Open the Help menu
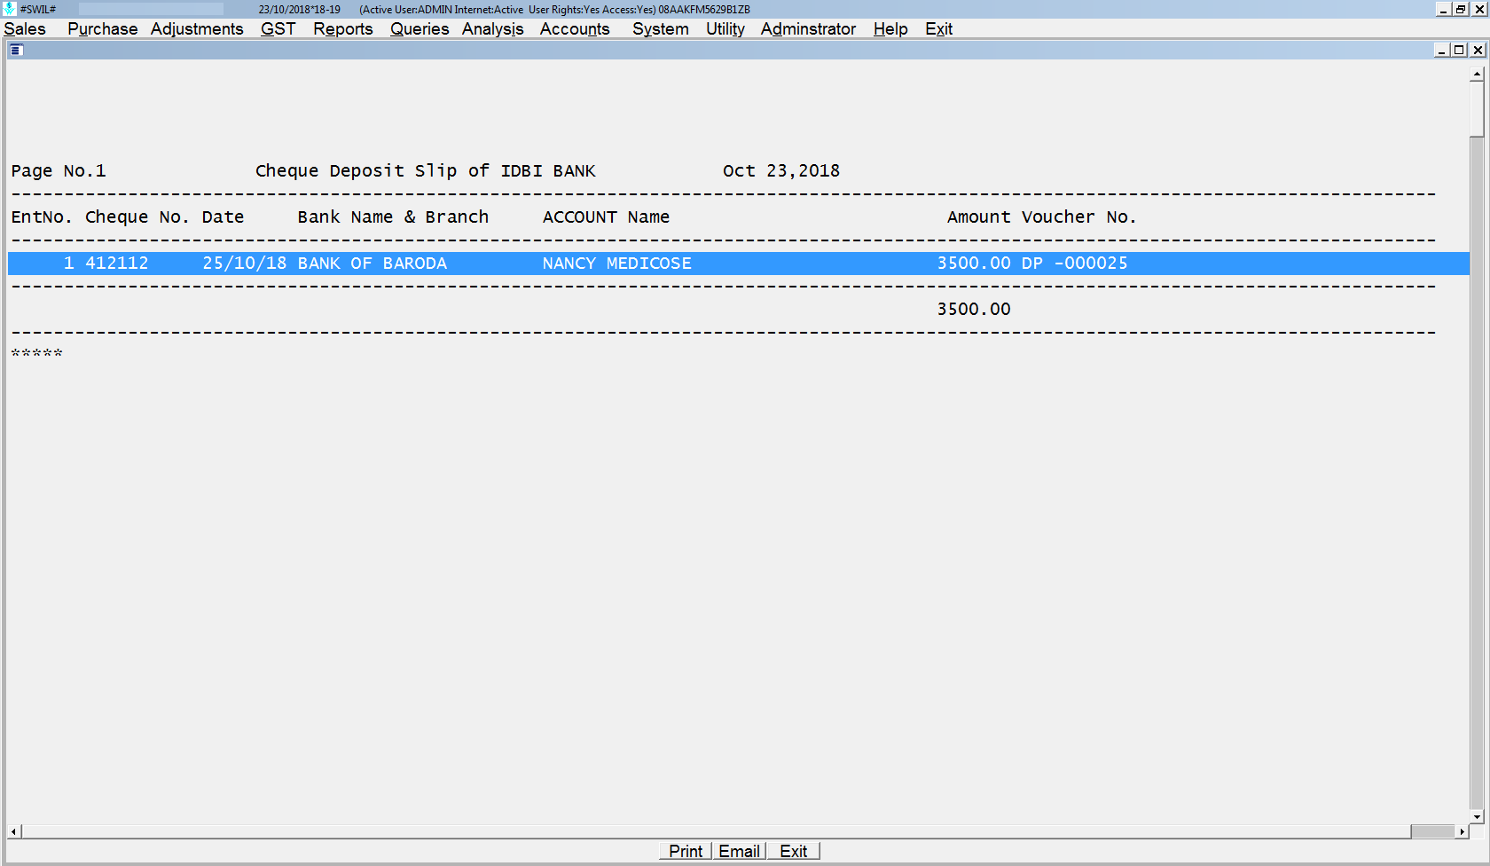Screen dimensions: 1490x866 click(x=890, y=29)
